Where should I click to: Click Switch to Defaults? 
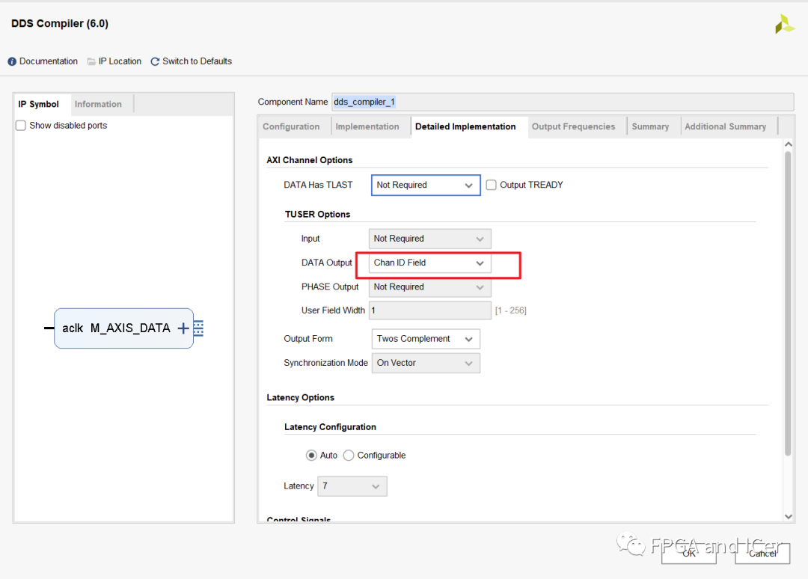pyautogui.click(x=198, y=61)
